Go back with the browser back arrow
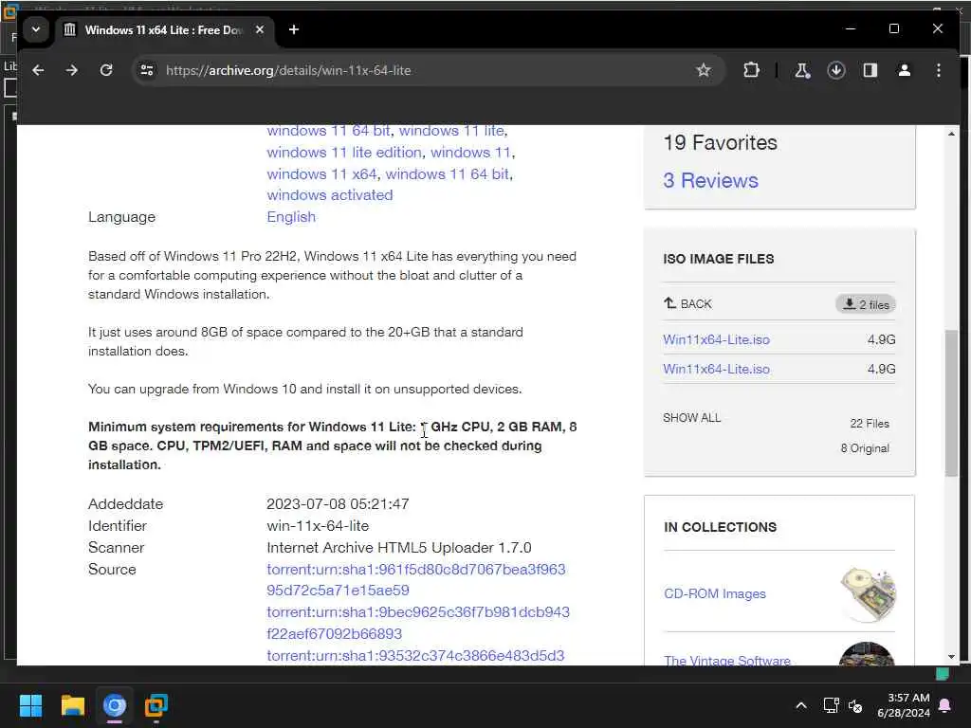 point(38,70)
